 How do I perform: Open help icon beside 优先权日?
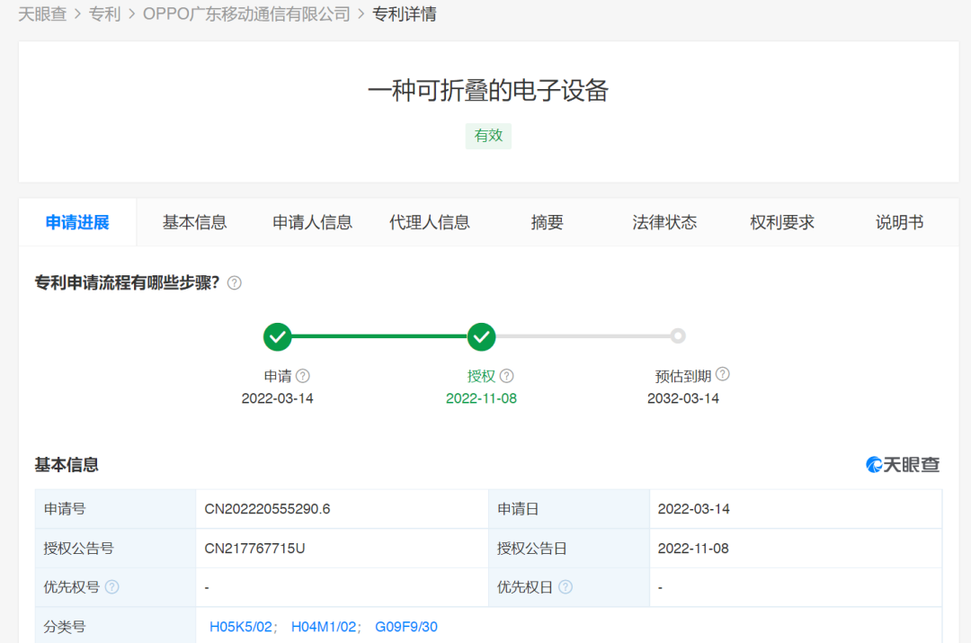click(566, 586)
